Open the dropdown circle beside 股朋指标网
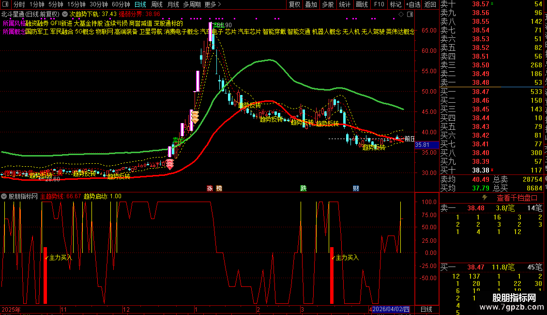 [4, 196]
